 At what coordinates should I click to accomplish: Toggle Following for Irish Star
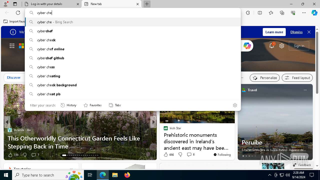tap(222, 155)
